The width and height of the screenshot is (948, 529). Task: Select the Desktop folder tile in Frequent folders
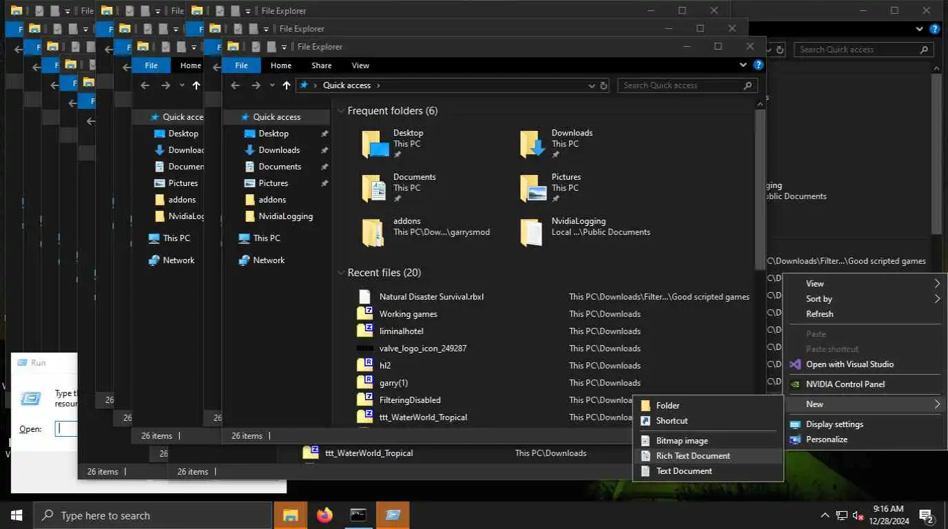tap(410, 144)
